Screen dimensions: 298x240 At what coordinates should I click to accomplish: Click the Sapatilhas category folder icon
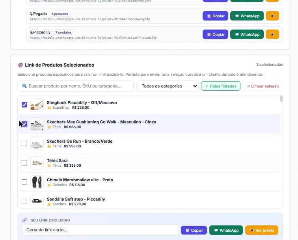click(x=49, y=108)
